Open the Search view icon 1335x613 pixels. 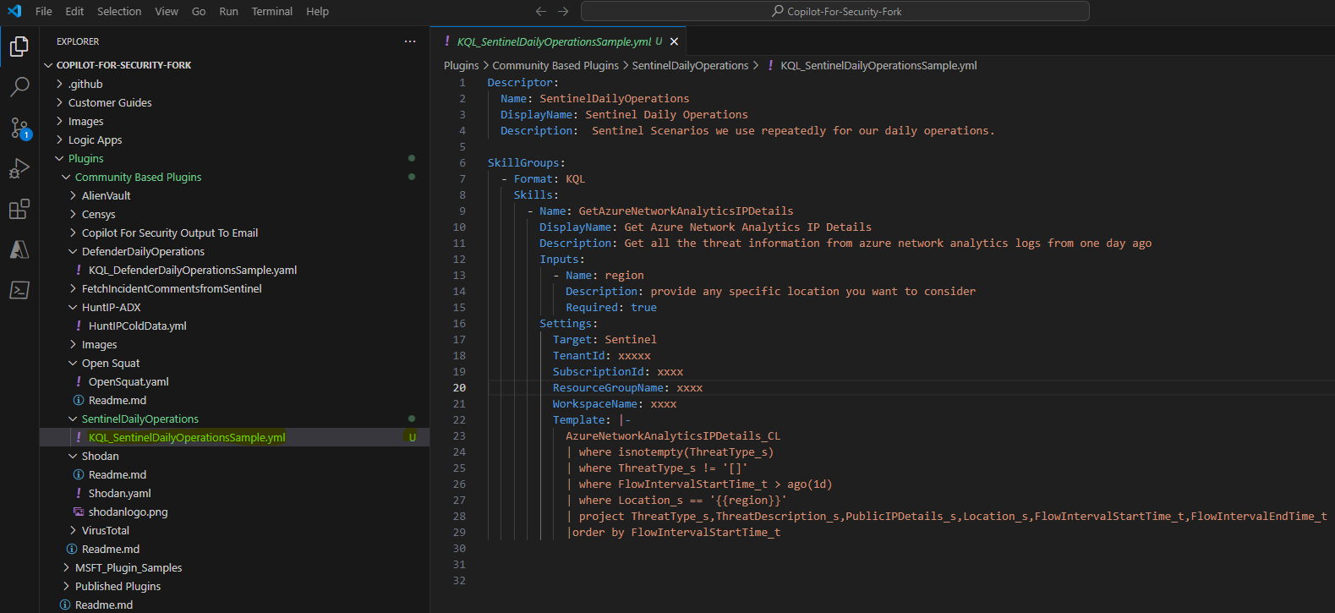point(19,87)
